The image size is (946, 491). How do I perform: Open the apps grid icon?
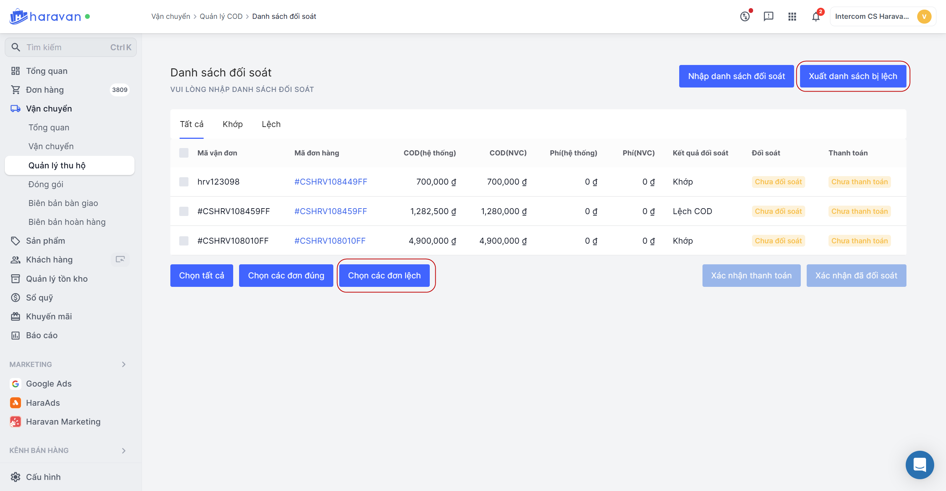click(x=792, y=17)
